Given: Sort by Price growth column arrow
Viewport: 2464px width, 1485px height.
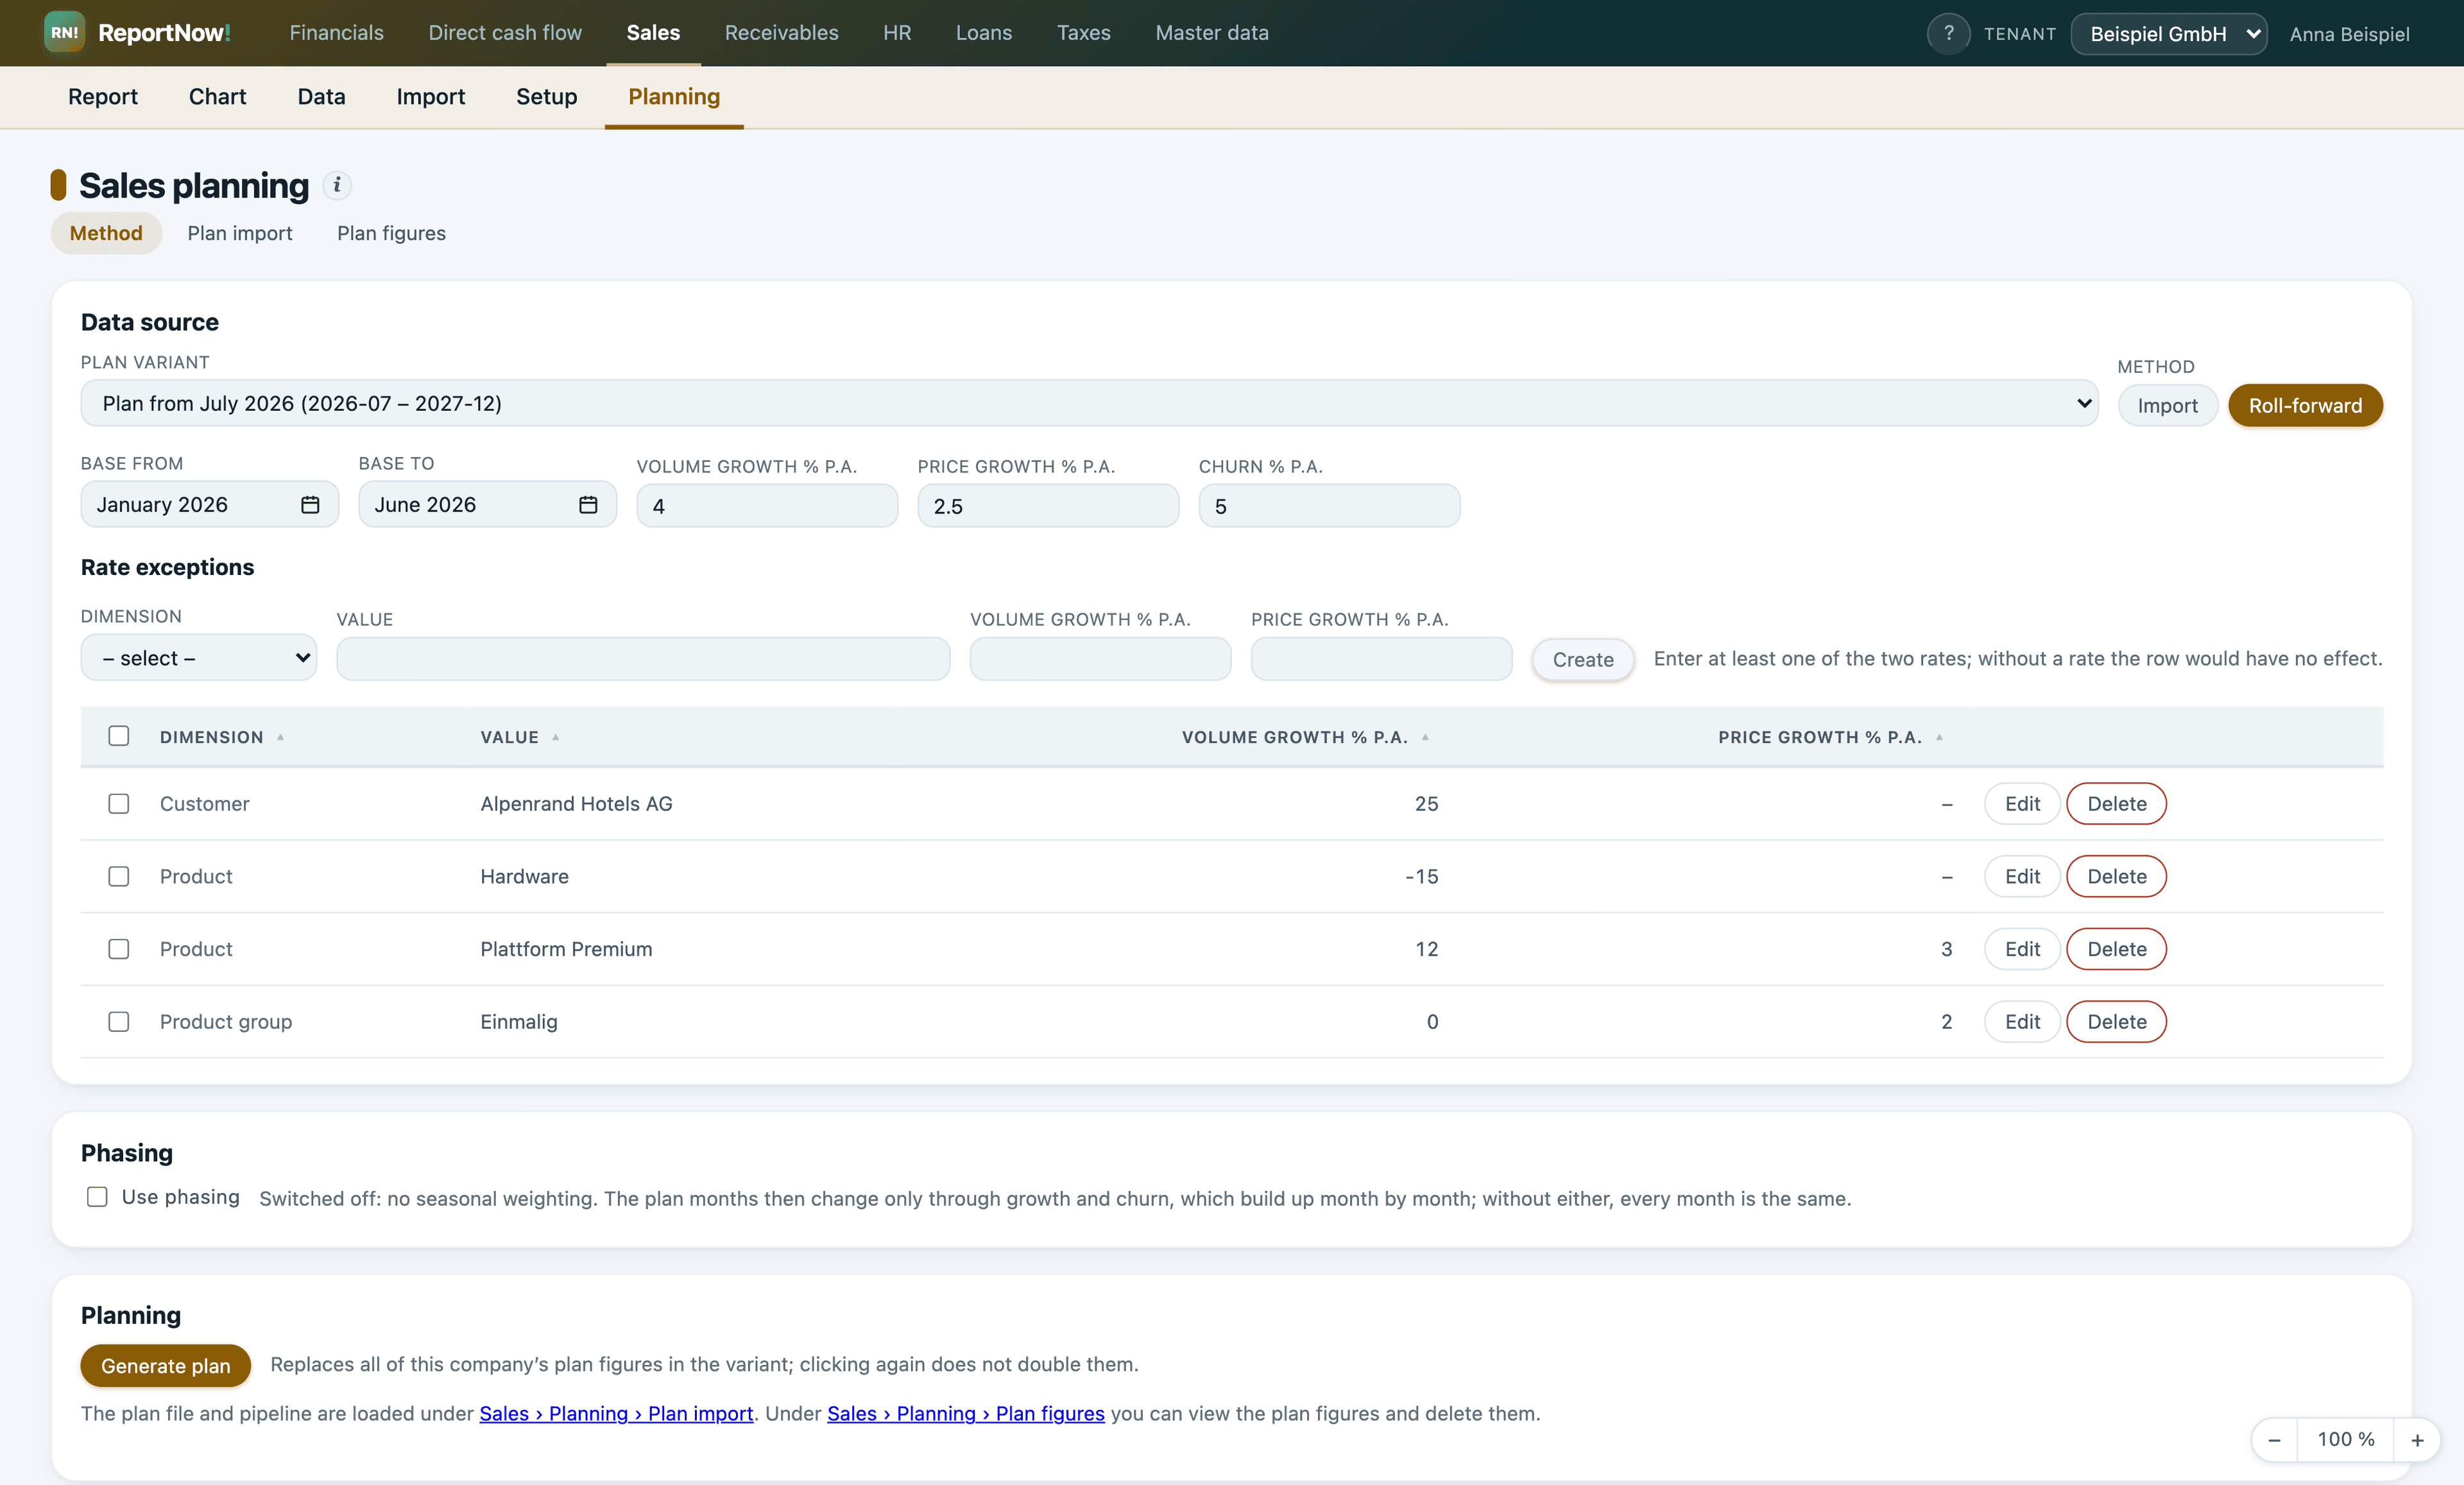Looking at the screenshot, I should coord(1940,737).
